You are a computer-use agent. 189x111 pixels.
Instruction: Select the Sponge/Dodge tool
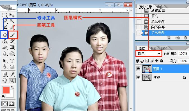[x=12, y=53]
